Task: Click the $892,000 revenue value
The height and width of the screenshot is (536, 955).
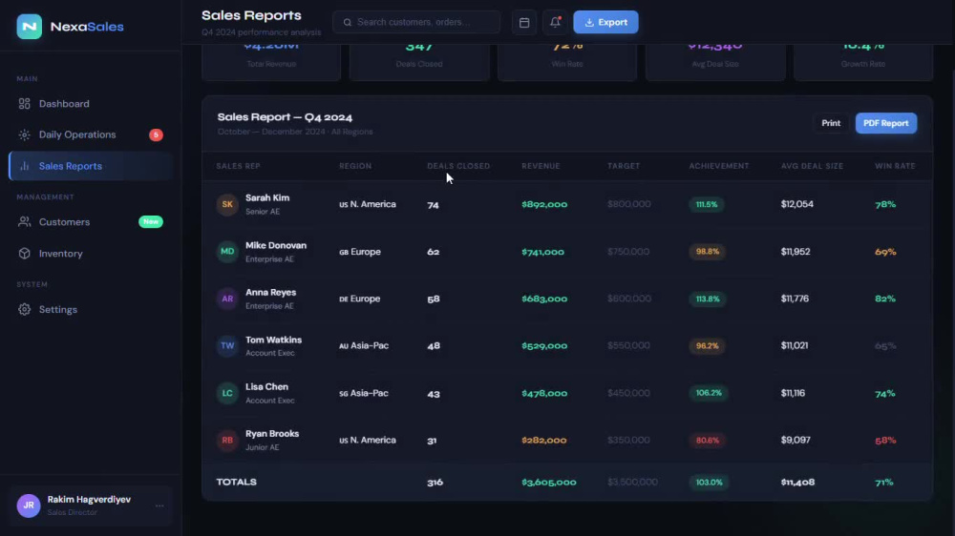Action: (x=544, y=204)
